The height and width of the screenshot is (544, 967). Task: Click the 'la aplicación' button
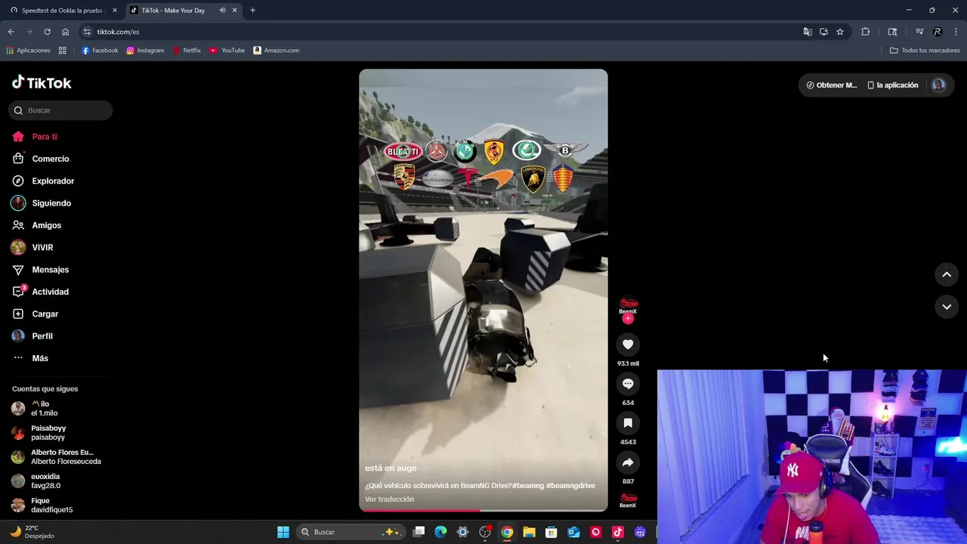[x=892, y=85]
